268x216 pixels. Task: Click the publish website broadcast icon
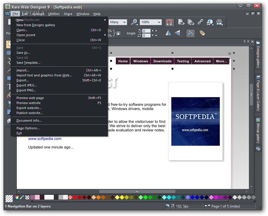pyautogui.click(x=220, y=22)
